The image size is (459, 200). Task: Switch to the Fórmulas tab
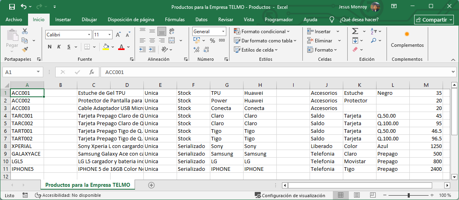pos(175,20)
